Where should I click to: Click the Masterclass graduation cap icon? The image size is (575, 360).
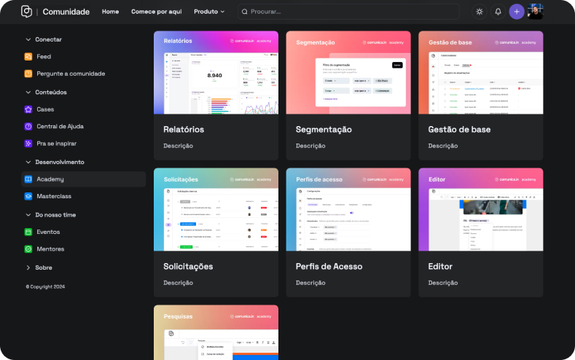coord(28,196)
